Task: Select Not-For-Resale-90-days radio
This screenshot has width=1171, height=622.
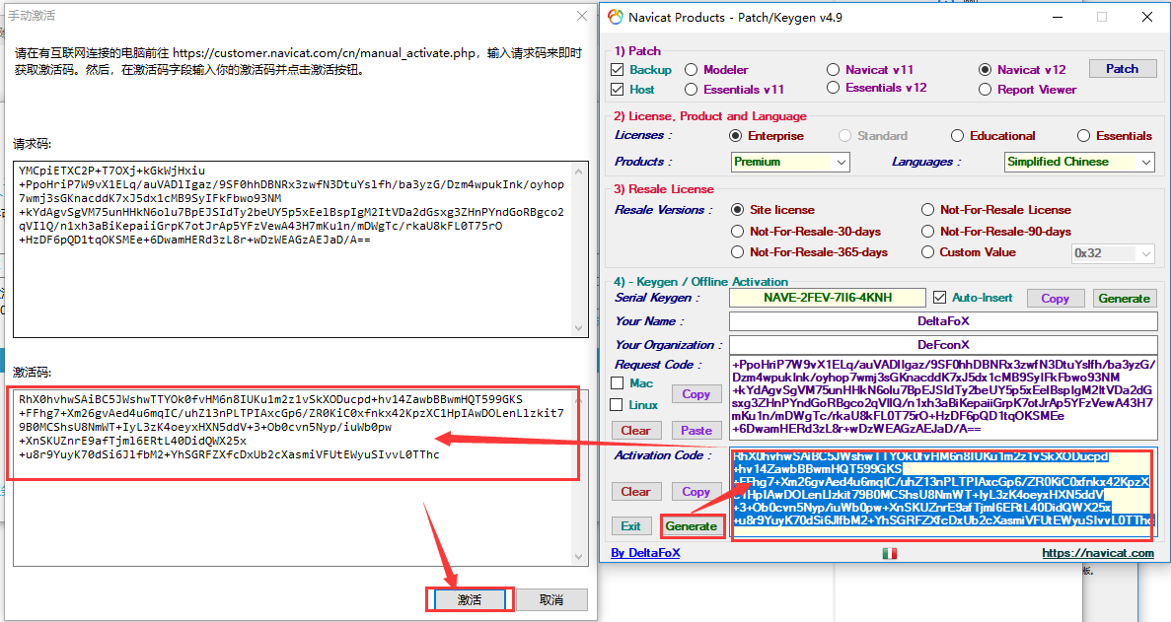Action: pos(927,232)
